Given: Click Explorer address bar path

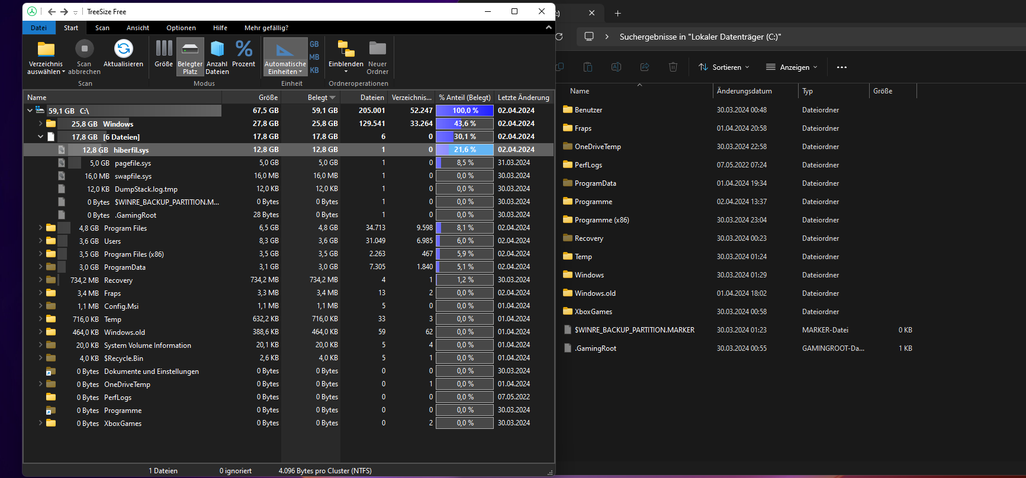Looking at the screenshot, I should tap(700, 37).
